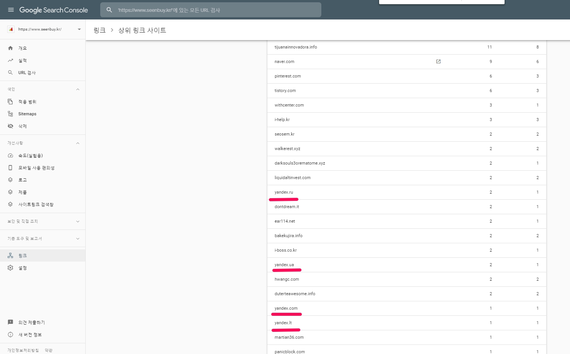Click the 링크 breadcrumb item
The image size is (570, 354).
[99, 30]
